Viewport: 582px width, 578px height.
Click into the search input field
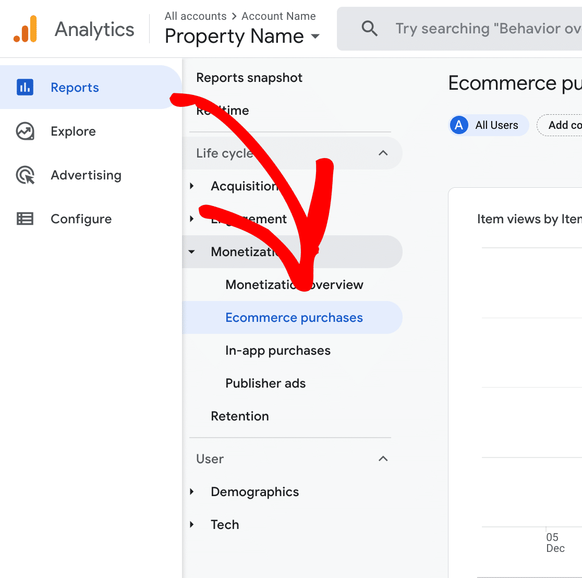[485, 29]
